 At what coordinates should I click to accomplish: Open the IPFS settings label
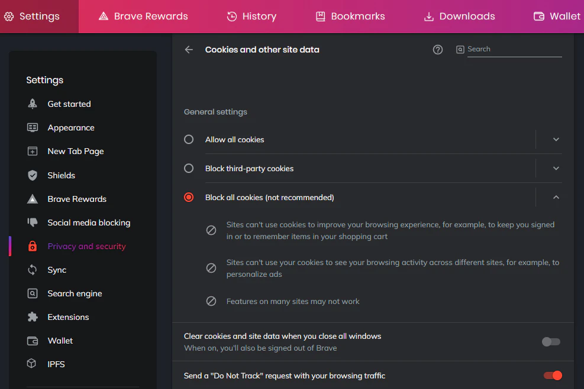tap(56, 364)
